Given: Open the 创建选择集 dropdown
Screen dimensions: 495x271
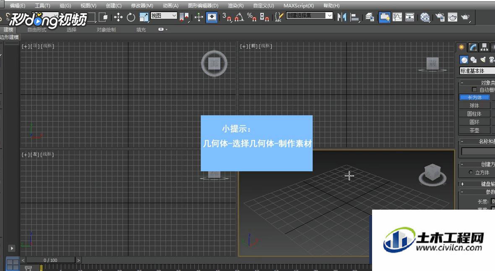Looking at the screenshot, I should coord(310,16).
